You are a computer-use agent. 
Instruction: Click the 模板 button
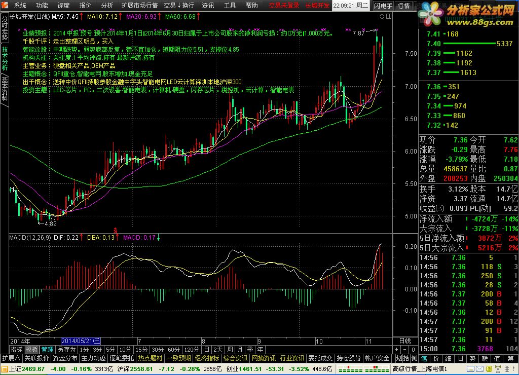pos(32,350)
